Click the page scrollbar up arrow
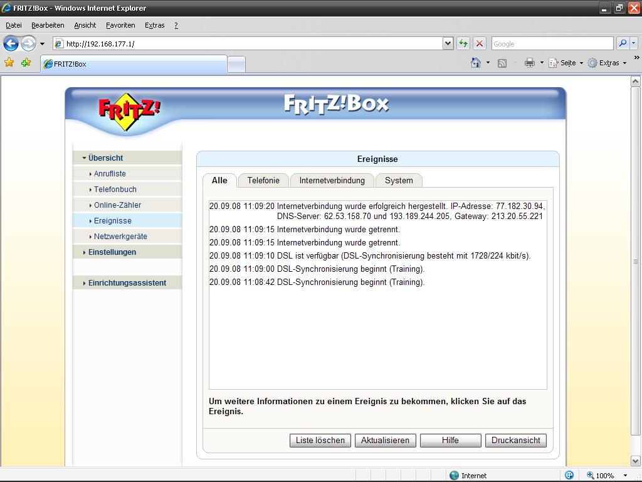This screenshot has height=482, width=642. point(636,81)
